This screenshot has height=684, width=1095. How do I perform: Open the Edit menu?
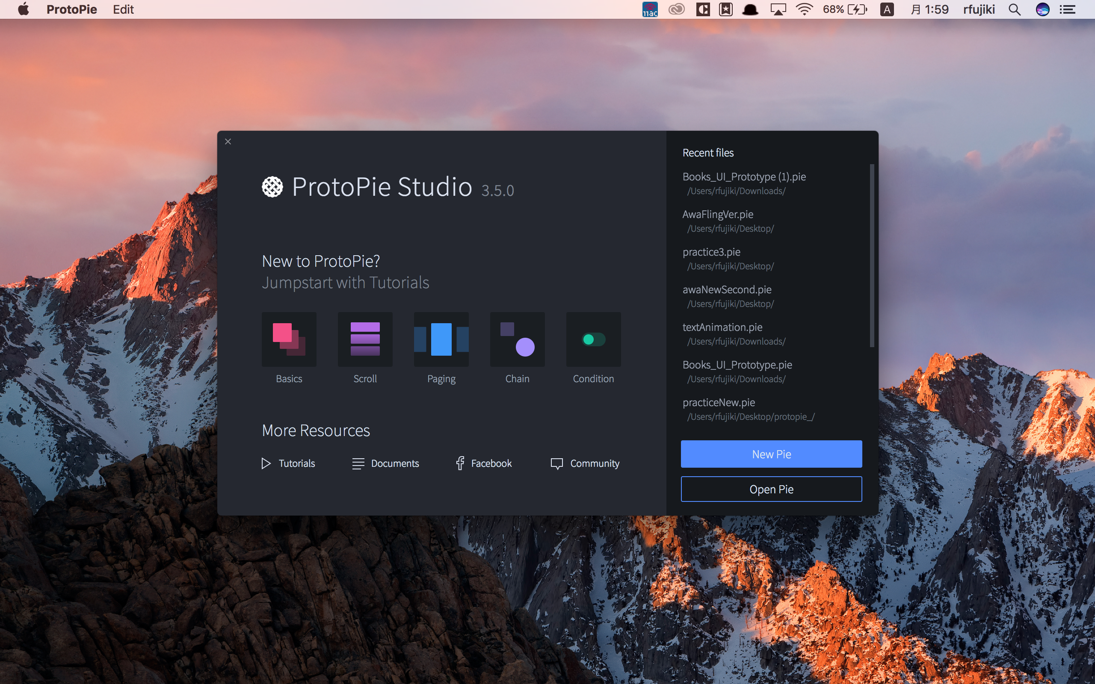[123, 9]
